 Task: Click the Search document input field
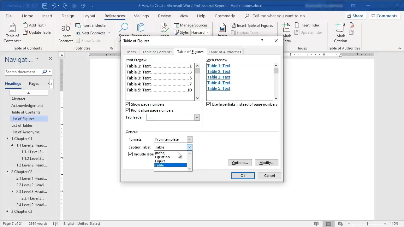(x=23, y=72)
